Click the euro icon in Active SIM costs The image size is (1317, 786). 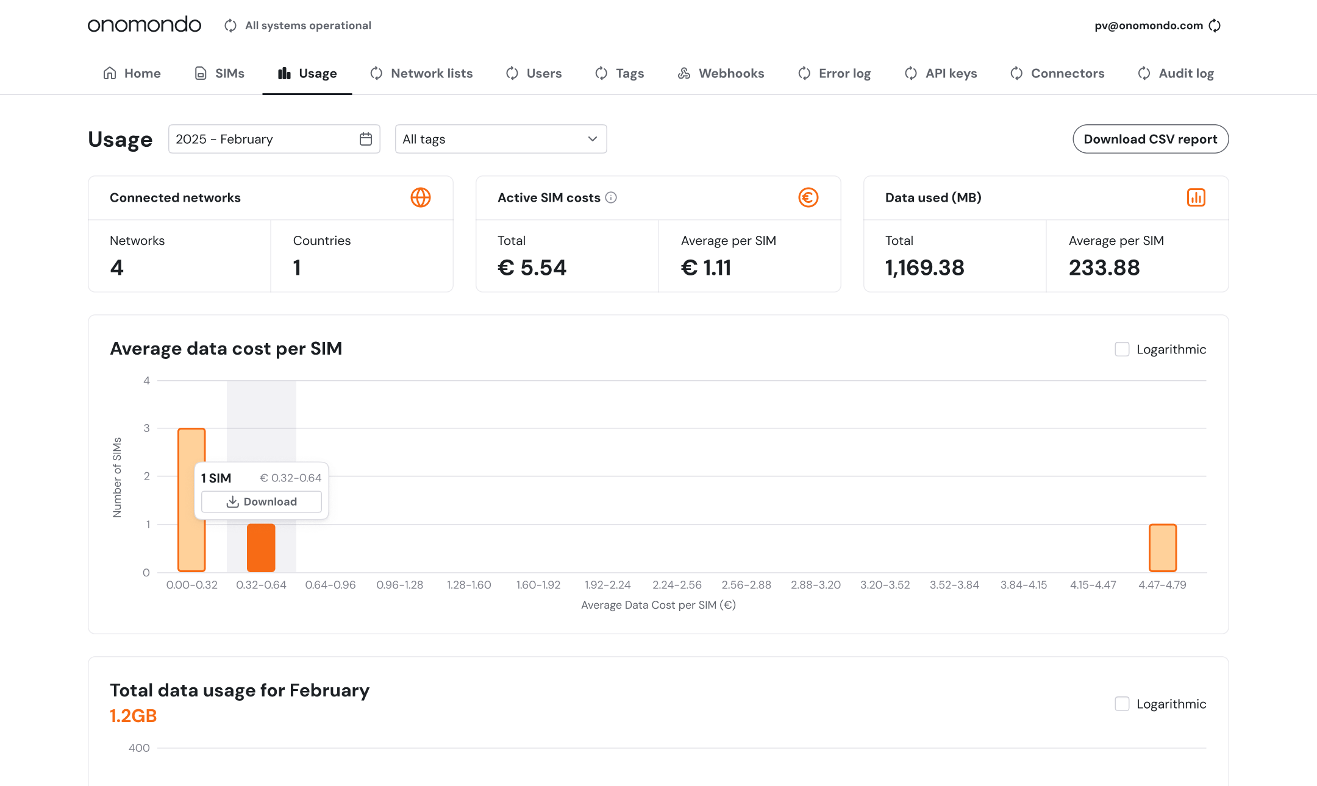[x=808, y=197]
